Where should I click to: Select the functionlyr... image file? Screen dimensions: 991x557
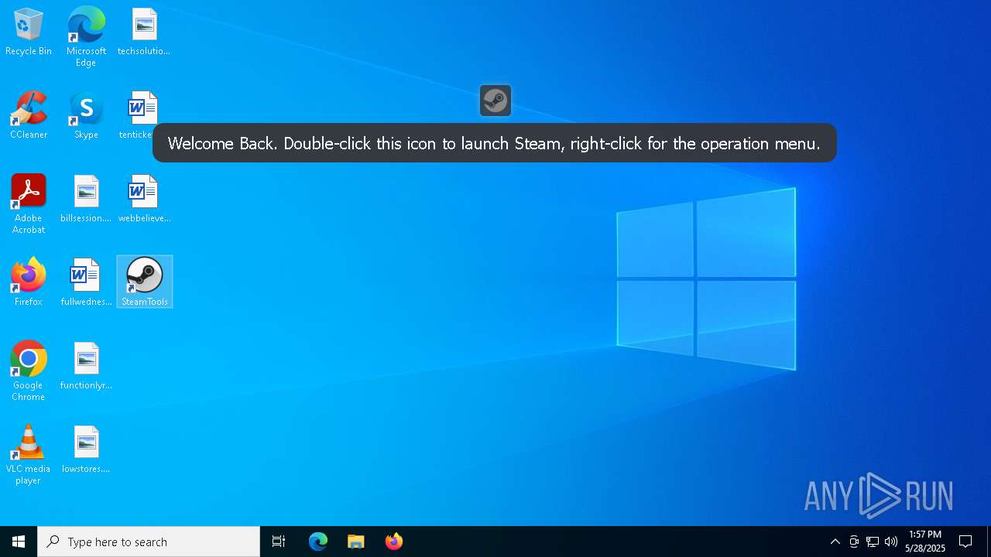(86, 367)
